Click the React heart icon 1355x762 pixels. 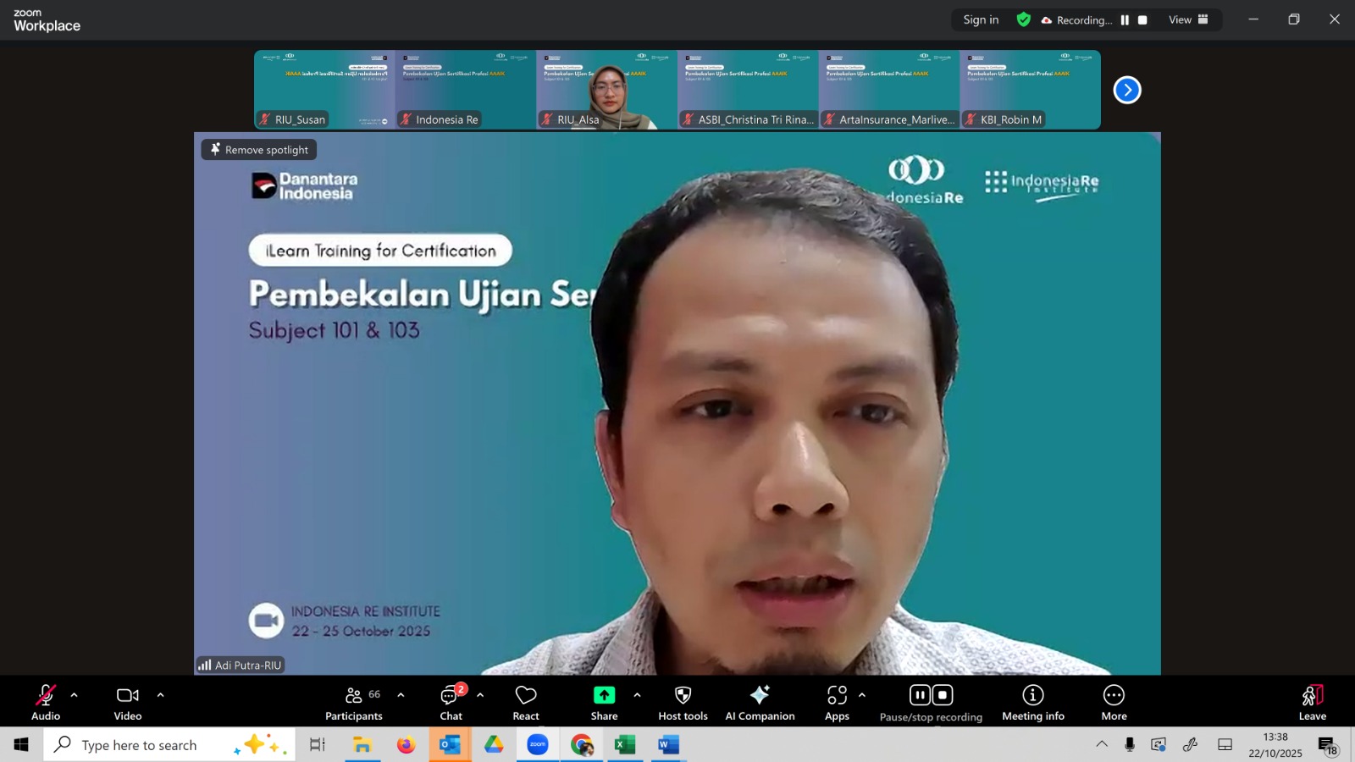coord(526,703)
